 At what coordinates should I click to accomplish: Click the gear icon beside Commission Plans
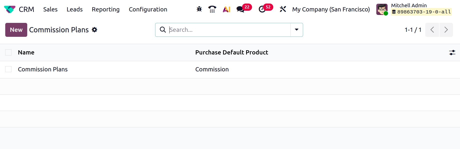click(94, 30)
